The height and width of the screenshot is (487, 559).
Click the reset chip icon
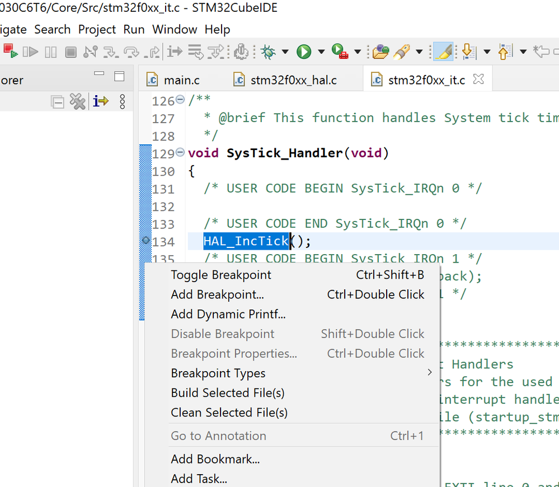pos(241,52)
